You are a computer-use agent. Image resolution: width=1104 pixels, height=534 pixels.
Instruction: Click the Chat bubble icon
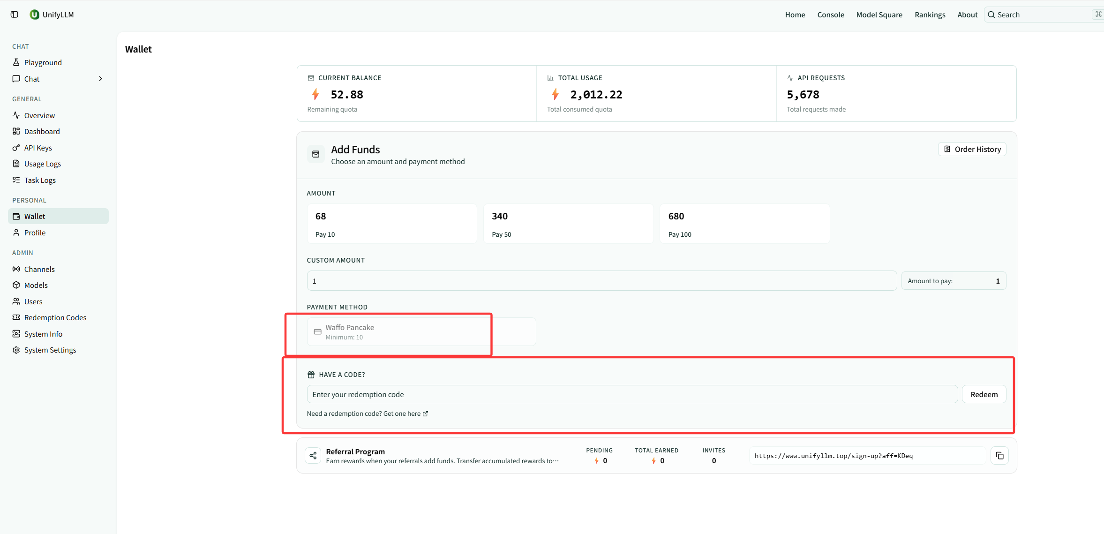pos(16,79)
